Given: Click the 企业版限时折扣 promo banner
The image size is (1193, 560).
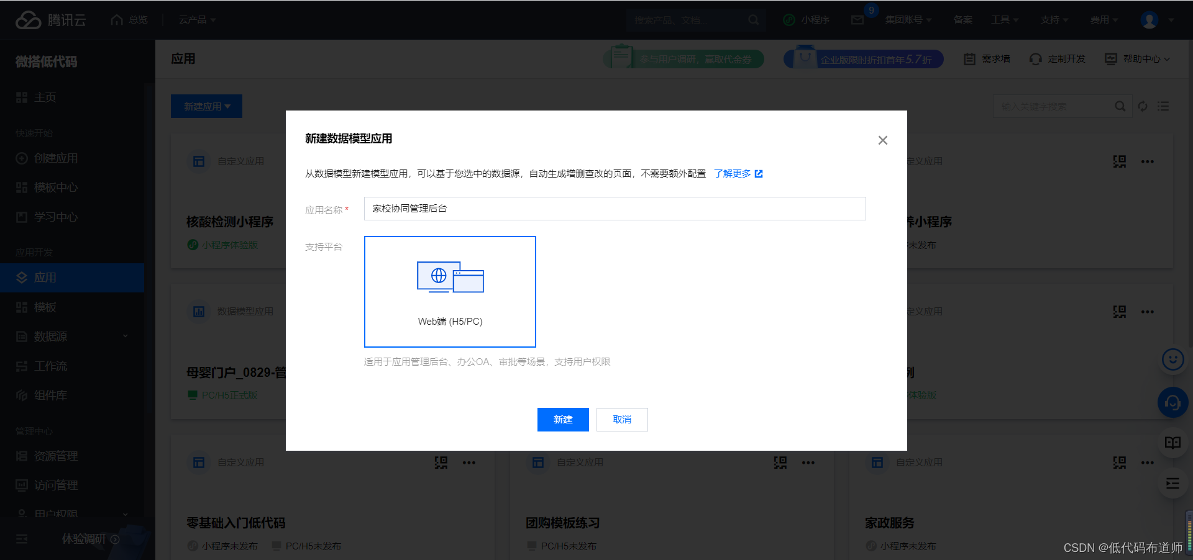Looking at the screenshot, I should pos(864,59).
